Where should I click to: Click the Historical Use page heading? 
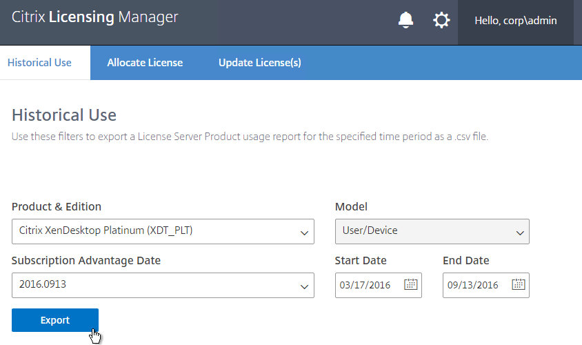click(64, 115)
